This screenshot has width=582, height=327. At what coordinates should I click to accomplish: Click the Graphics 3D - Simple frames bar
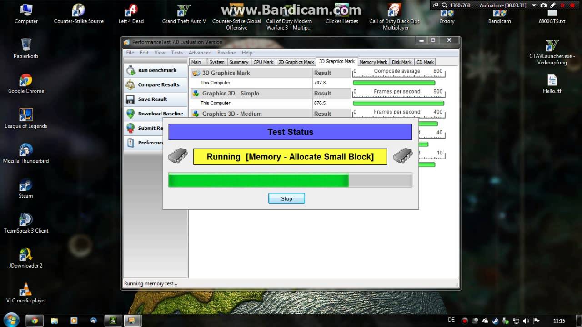tap(398, 104)
